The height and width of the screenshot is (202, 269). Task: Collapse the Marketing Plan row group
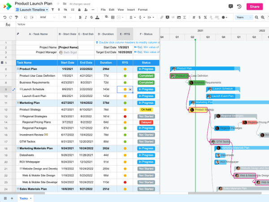click(18, 103)
